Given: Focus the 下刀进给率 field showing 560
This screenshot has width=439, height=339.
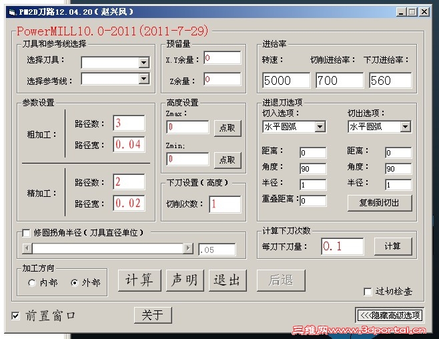Looking at the screenshot, I should (390, 80).
